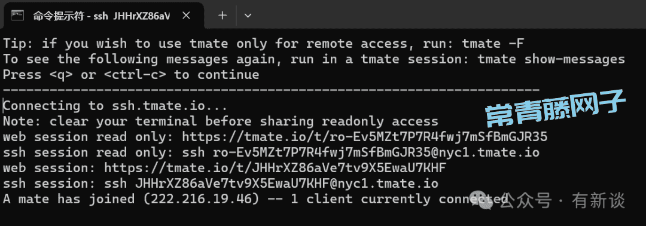The height and width of the screenshot is (226, 646).
Task: Open a new terminal tab with plus
Action: coord(223,16)
